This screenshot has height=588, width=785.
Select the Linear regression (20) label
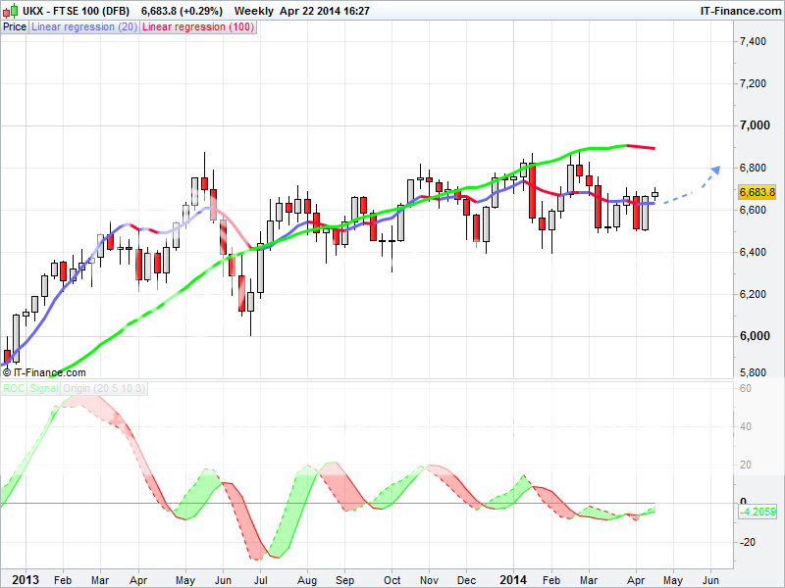[84, 27]
